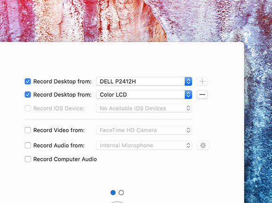The width and height of the screenshot is (272, 203).
Task: Select the filled blue page indicator dot
Action: click(x=113, y=193)
